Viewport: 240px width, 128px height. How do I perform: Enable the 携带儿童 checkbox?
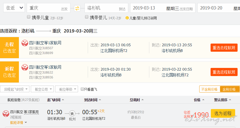pyautogui.click(x=28, y=17)
